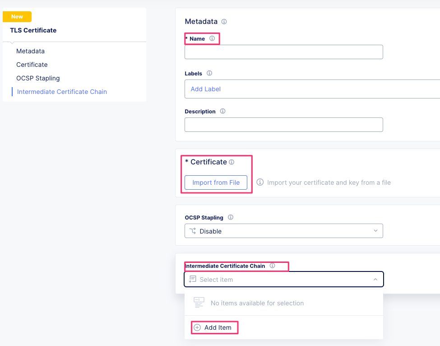Image resolution: width=440 pixels, height=346 pixels.
Task: Click inside the empty Name input field
Action: tap(283, 52)
